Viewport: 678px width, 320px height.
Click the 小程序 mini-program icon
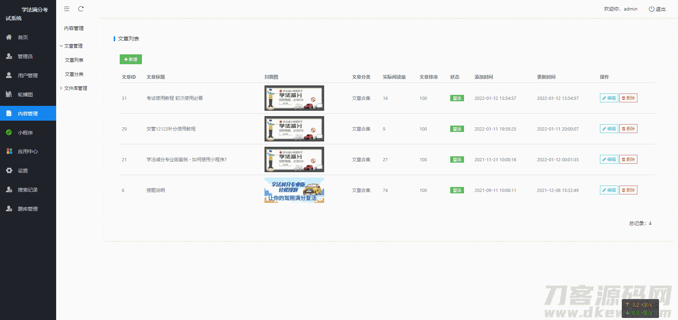click(9, 132)
